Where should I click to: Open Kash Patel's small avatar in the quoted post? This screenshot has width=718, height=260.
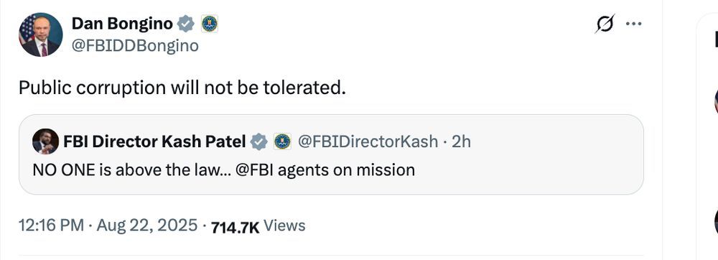(x=45, y=141)
